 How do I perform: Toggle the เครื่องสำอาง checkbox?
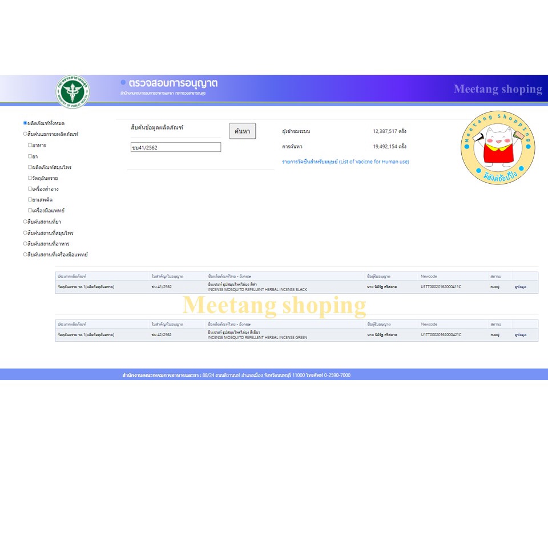(x=30, y=189)
